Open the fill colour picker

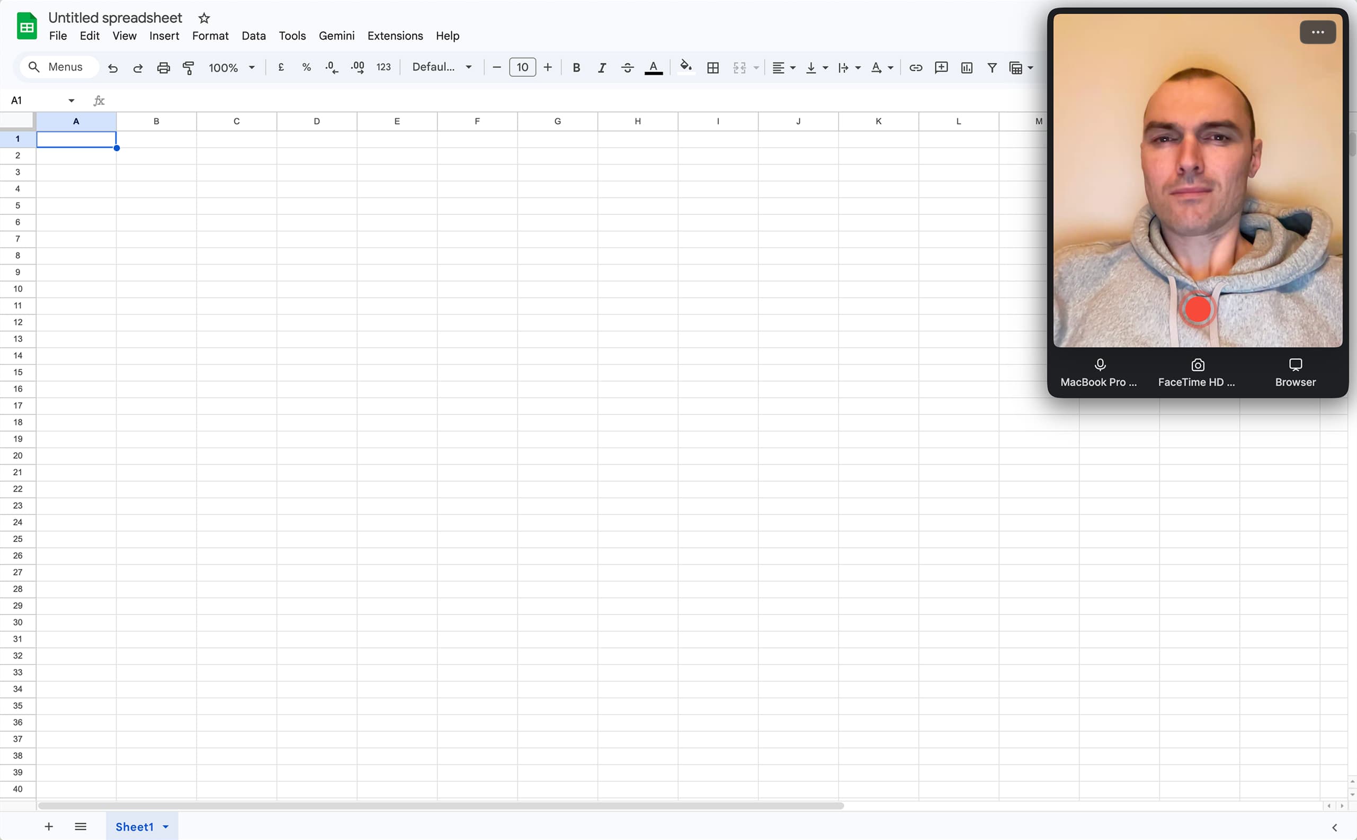686,67
